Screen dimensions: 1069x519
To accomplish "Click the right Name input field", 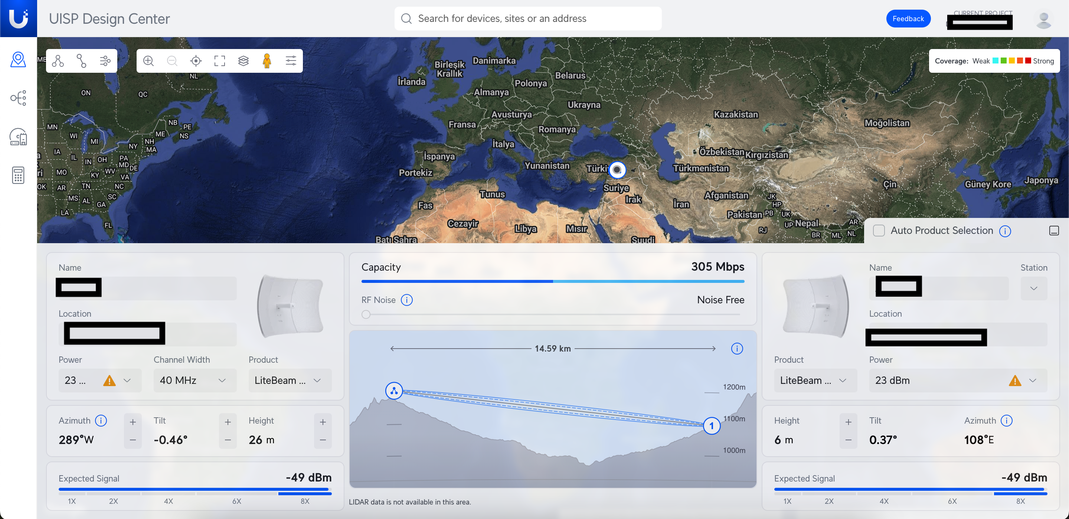I will point(939,288).
